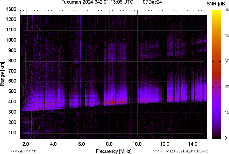This screenshot has width=229, height=154.
Task: Click the SNR color scale bar
Action: 216,74
